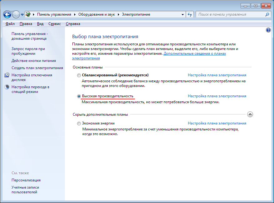
Task: Click the magnifier search icon
Action: 267,14
